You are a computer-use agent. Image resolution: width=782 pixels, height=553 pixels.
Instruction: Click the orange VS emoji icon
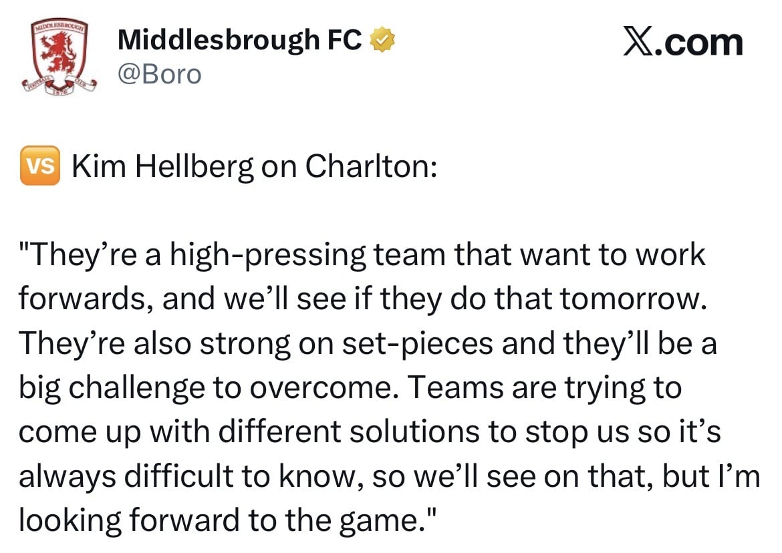pos(40,166)
